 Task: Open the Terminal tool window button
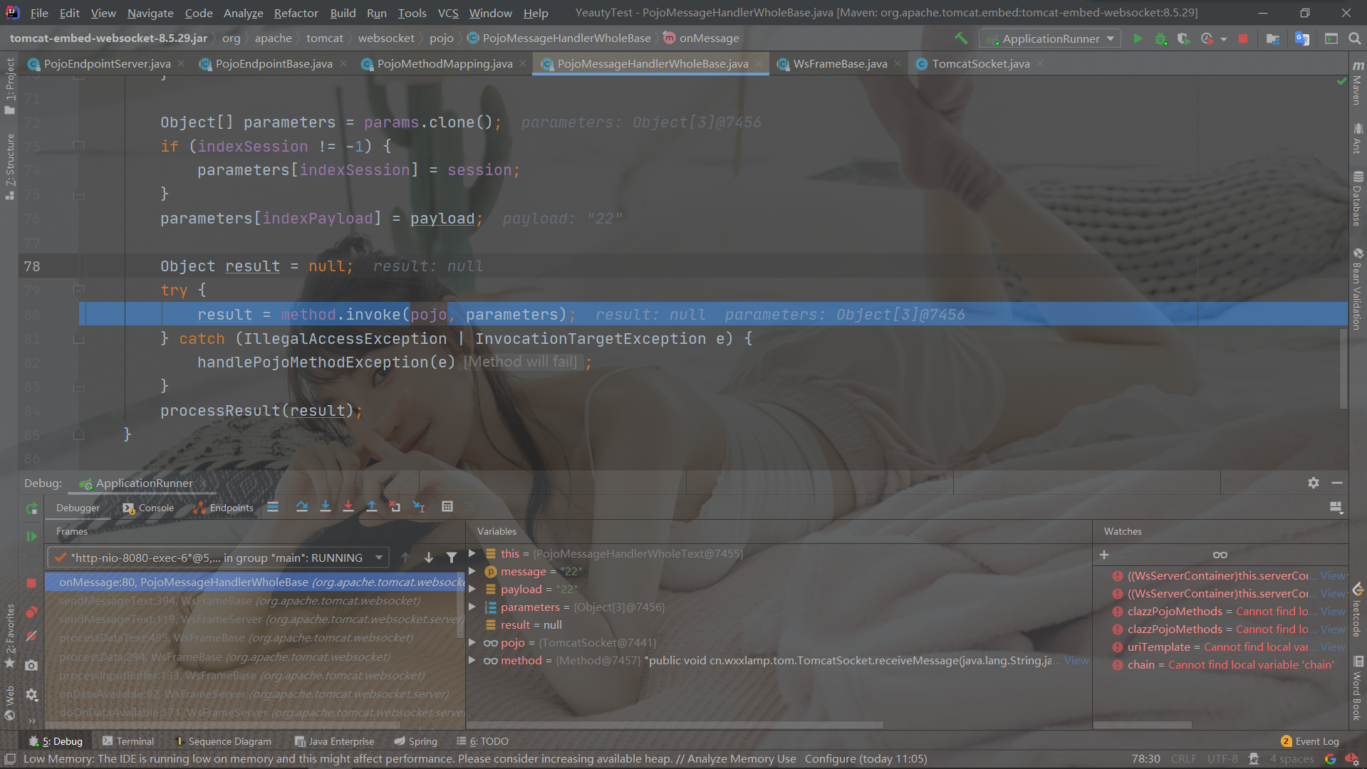point(128,741)
